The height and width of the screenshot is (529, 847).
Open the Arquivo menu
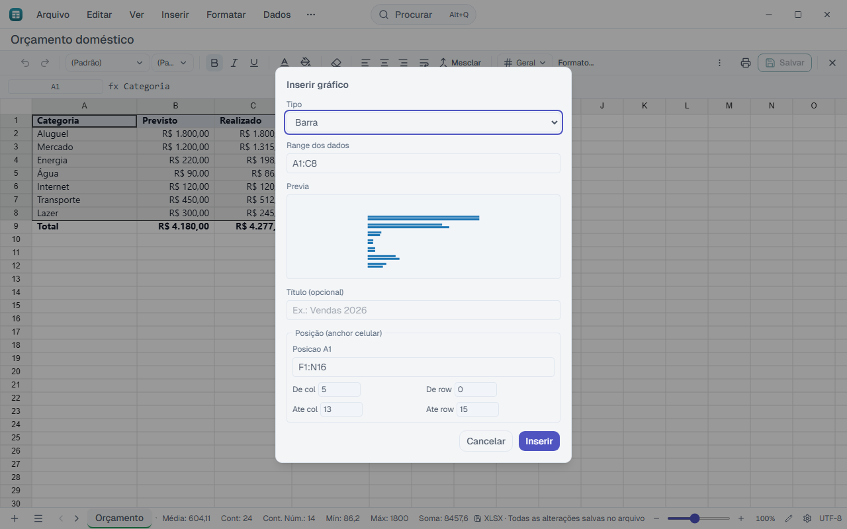click(x=53, y=15)
